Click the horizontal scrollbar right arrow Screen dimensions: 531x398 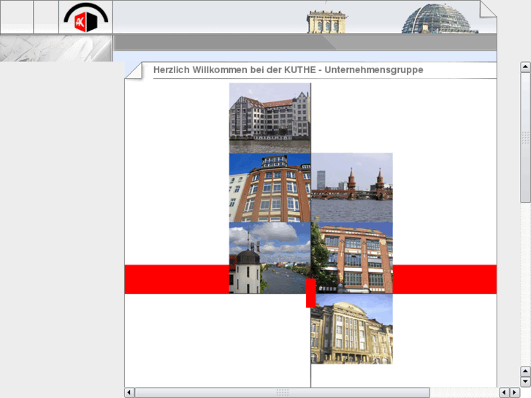514,393
